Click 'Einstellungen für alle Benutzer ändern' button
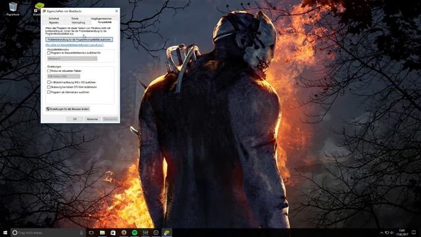421x237 pixels. [x=68, y=109]
